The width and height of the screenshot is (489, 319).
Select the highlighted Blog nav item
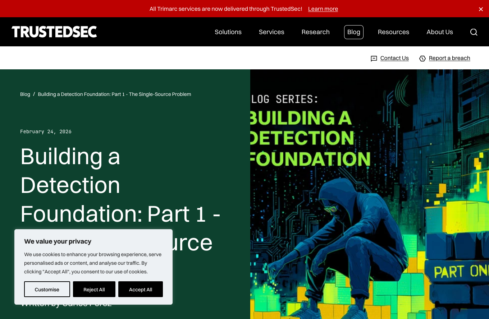[353, 32]
